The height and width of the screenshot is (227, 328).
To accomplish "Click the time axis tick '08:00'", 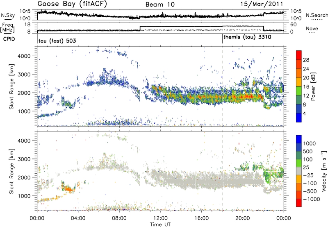I will coord(119,218).
